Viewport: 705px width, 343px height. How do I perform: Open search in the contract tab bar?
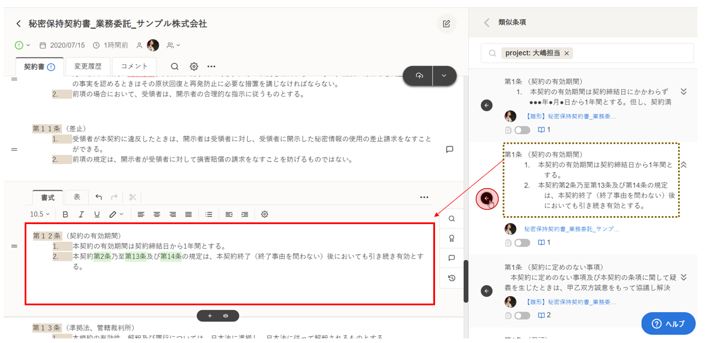tap(174, 66)
